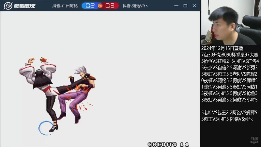Click match result 5老K VS包王2
261x147 pixels.
tap(215, 113)
